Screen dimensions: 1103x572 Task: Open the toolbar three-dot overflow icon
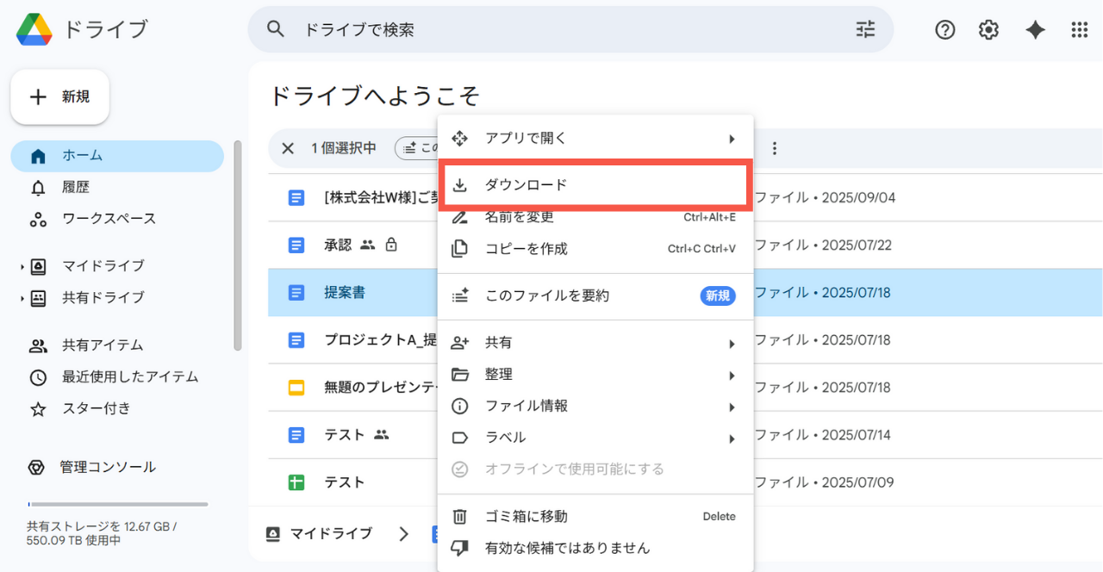tap(774, 147)
